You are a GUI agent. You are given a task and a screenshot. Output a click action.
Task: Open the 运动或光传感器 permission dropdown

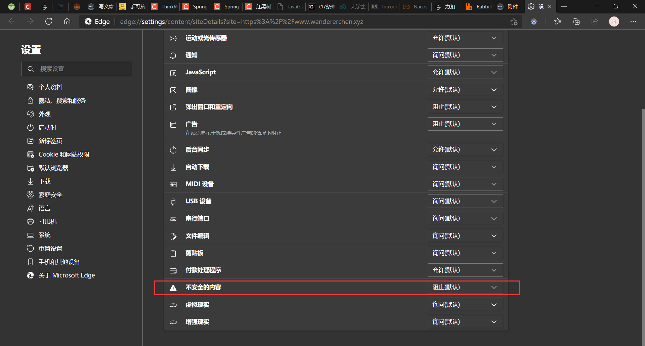(465, 38)
